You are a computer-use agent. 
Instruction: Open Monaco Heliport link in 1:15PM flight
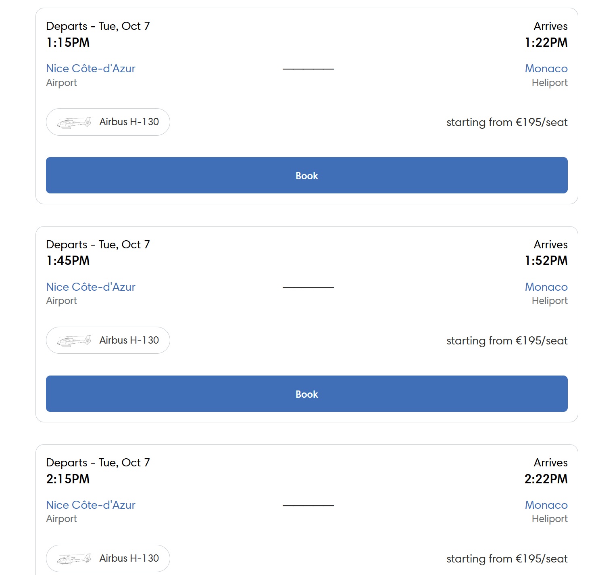tap(546, 69)
